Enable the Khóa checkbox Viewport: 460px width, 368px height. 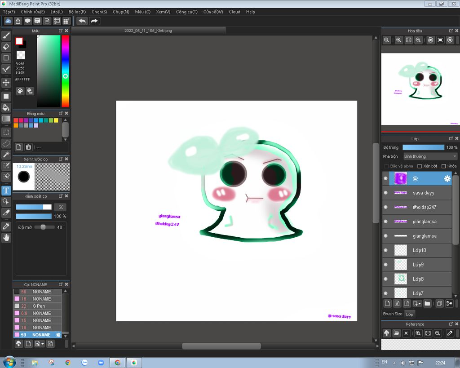pos(443,166)
